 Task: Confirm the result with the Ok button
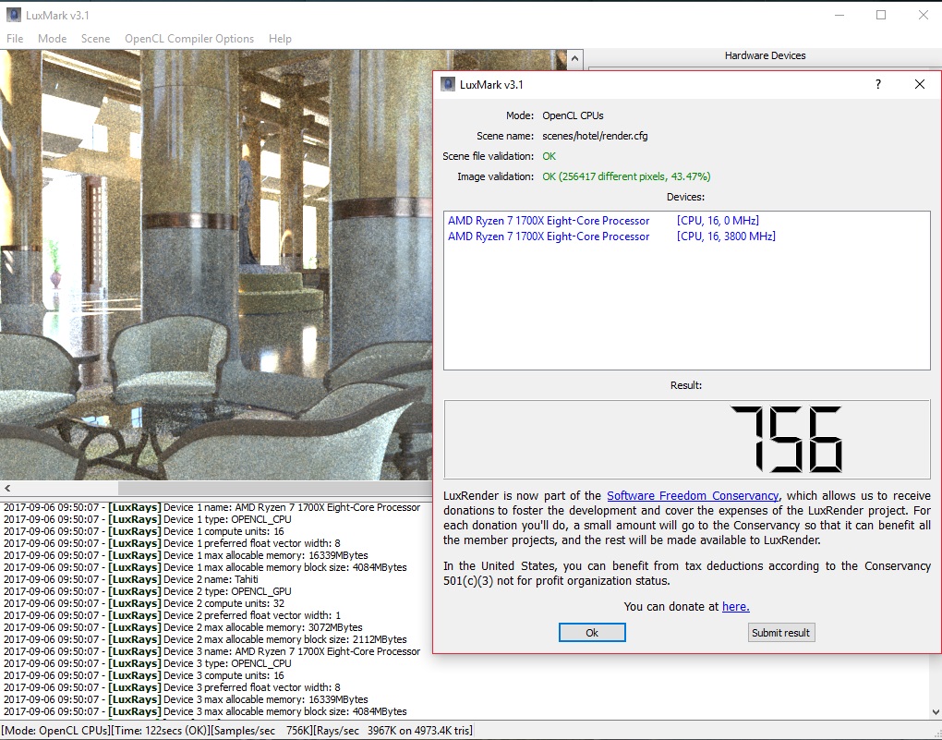coord(592,633)
